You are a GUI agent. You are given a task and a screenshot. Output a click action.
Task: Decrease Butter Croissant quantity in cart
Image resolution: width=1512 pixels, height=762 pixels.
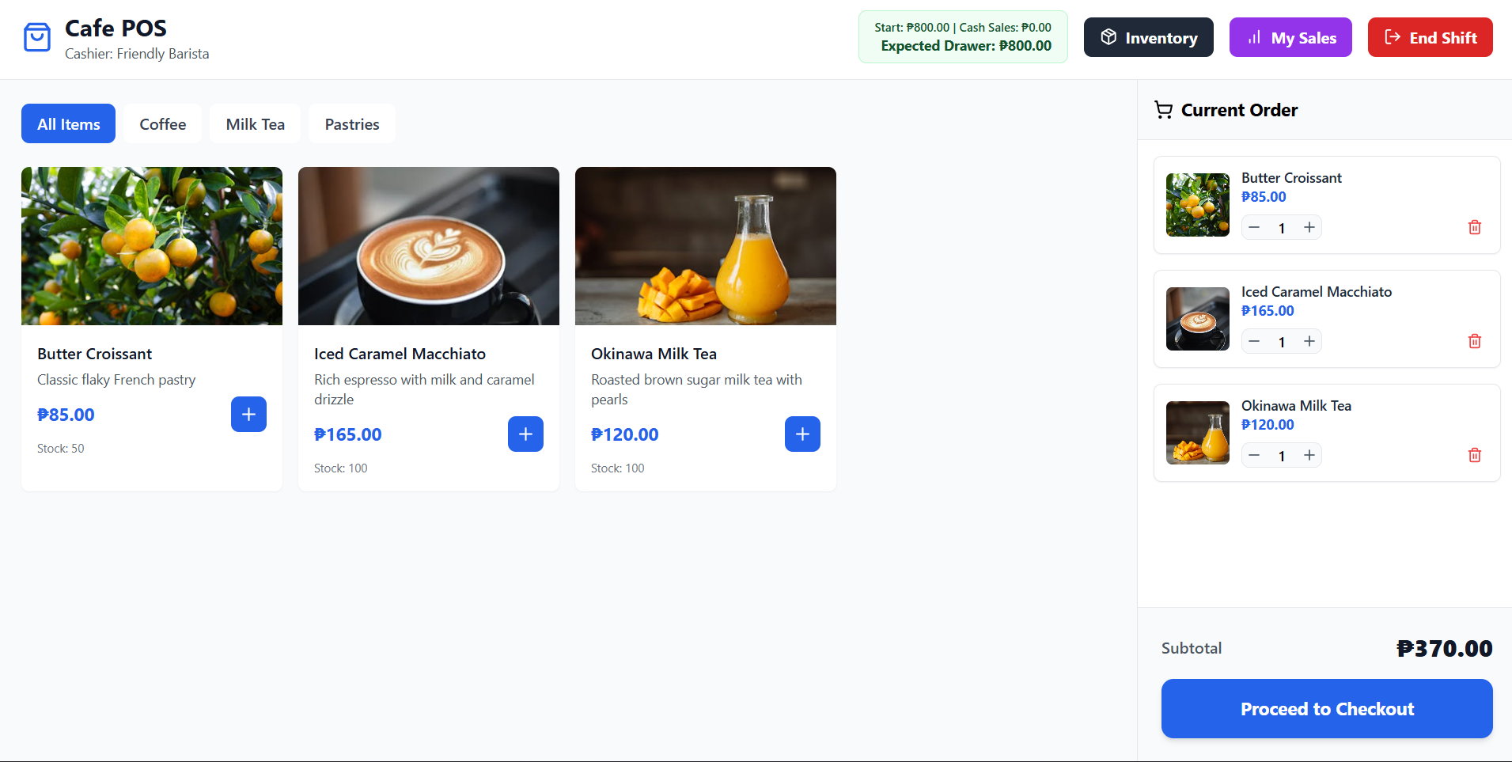[1254, 227]
